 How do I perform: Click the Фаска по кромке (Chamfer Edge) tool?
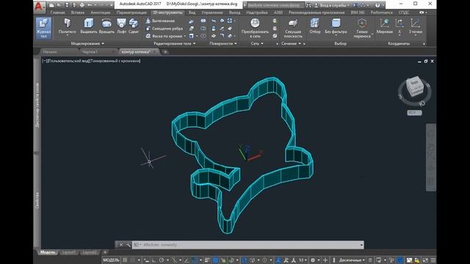click(x=164, y=36)
